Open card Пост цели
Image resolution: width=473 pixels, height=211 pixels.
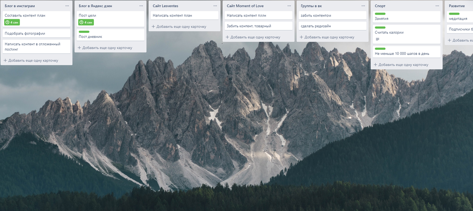(x=110, y=19)
